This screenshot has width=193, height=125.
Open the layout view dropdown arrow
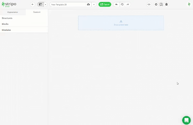tap(46, 4)
